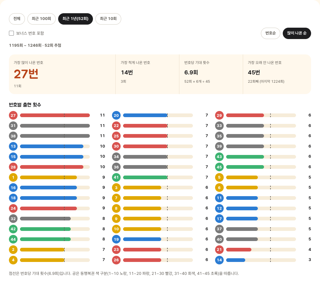This screenshot has height=289, width=320.
Task: Sort by 번호순
Action: (x=270, y=33)
